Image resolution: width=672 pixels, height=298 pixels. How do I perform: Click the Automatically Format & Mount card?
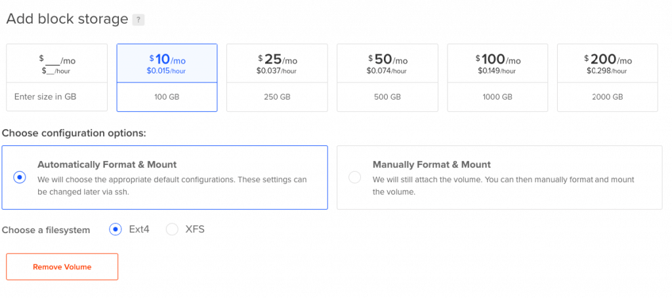pyautogui.click(x=165, y=177)
